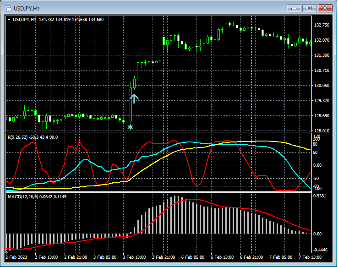Click the OHLC price values in chart header
This screenshot has width=338, height=267.
(x=71, y=20)
